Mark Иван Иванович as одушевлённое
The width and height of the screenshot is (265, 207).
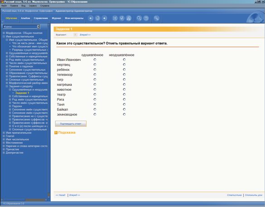click(x=95, y=59)
